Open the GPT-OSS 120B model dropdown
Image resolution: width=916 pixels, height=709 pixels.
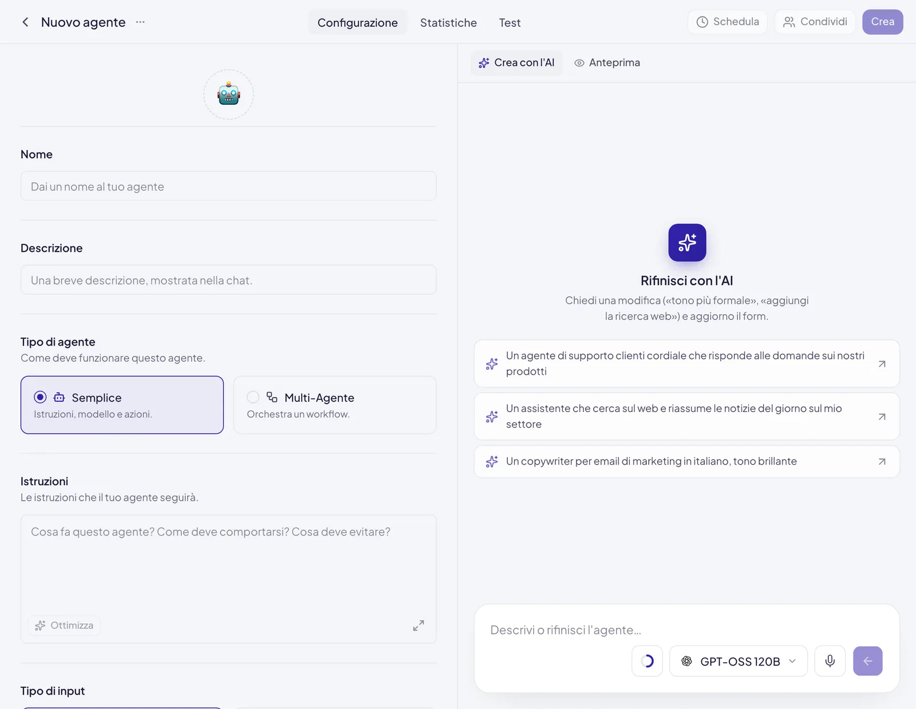point(739,662)
